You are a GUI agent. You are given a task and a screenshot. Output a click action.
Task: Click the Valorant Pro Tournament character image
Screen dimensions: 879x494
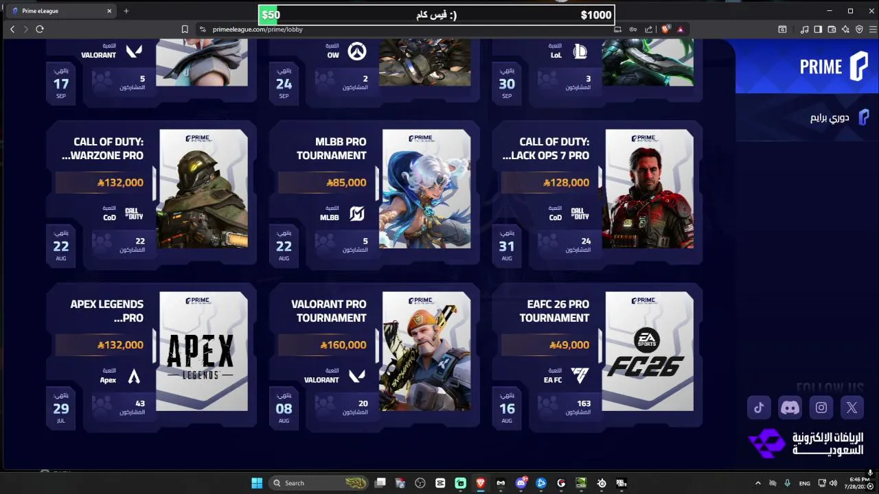click(x=425, y=351)
